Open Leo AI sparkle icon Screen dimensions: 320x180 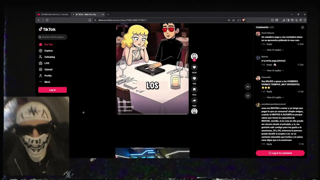(296, 20)
